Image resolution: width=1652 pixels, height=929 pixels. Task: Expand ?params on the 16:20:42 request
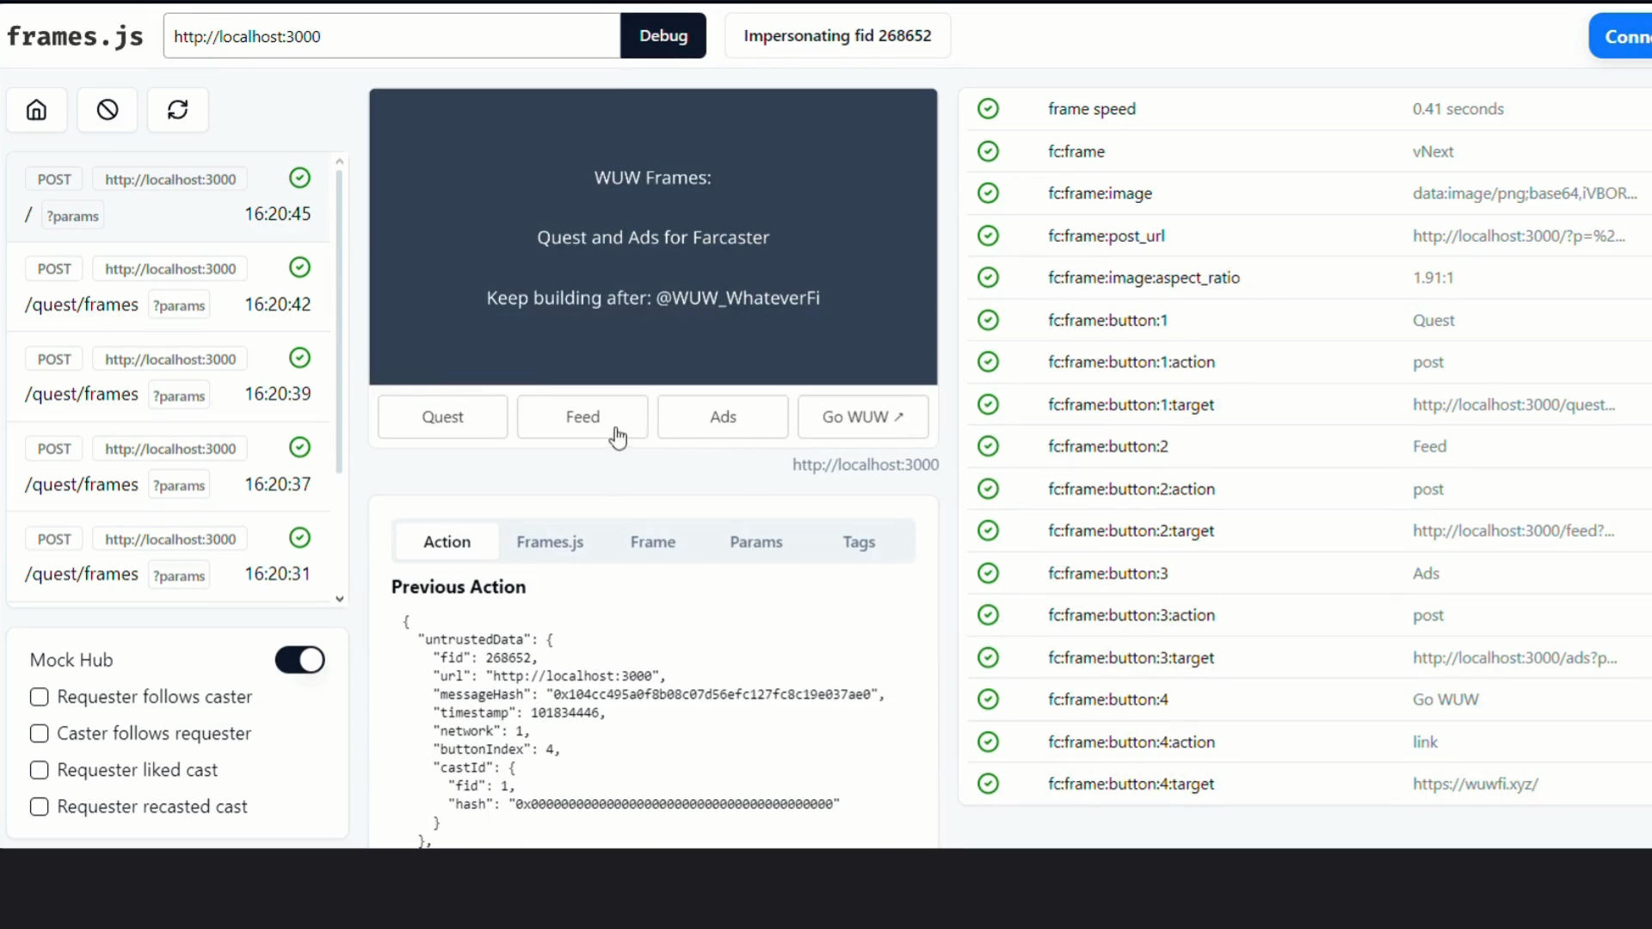click(x=179, y=305)
